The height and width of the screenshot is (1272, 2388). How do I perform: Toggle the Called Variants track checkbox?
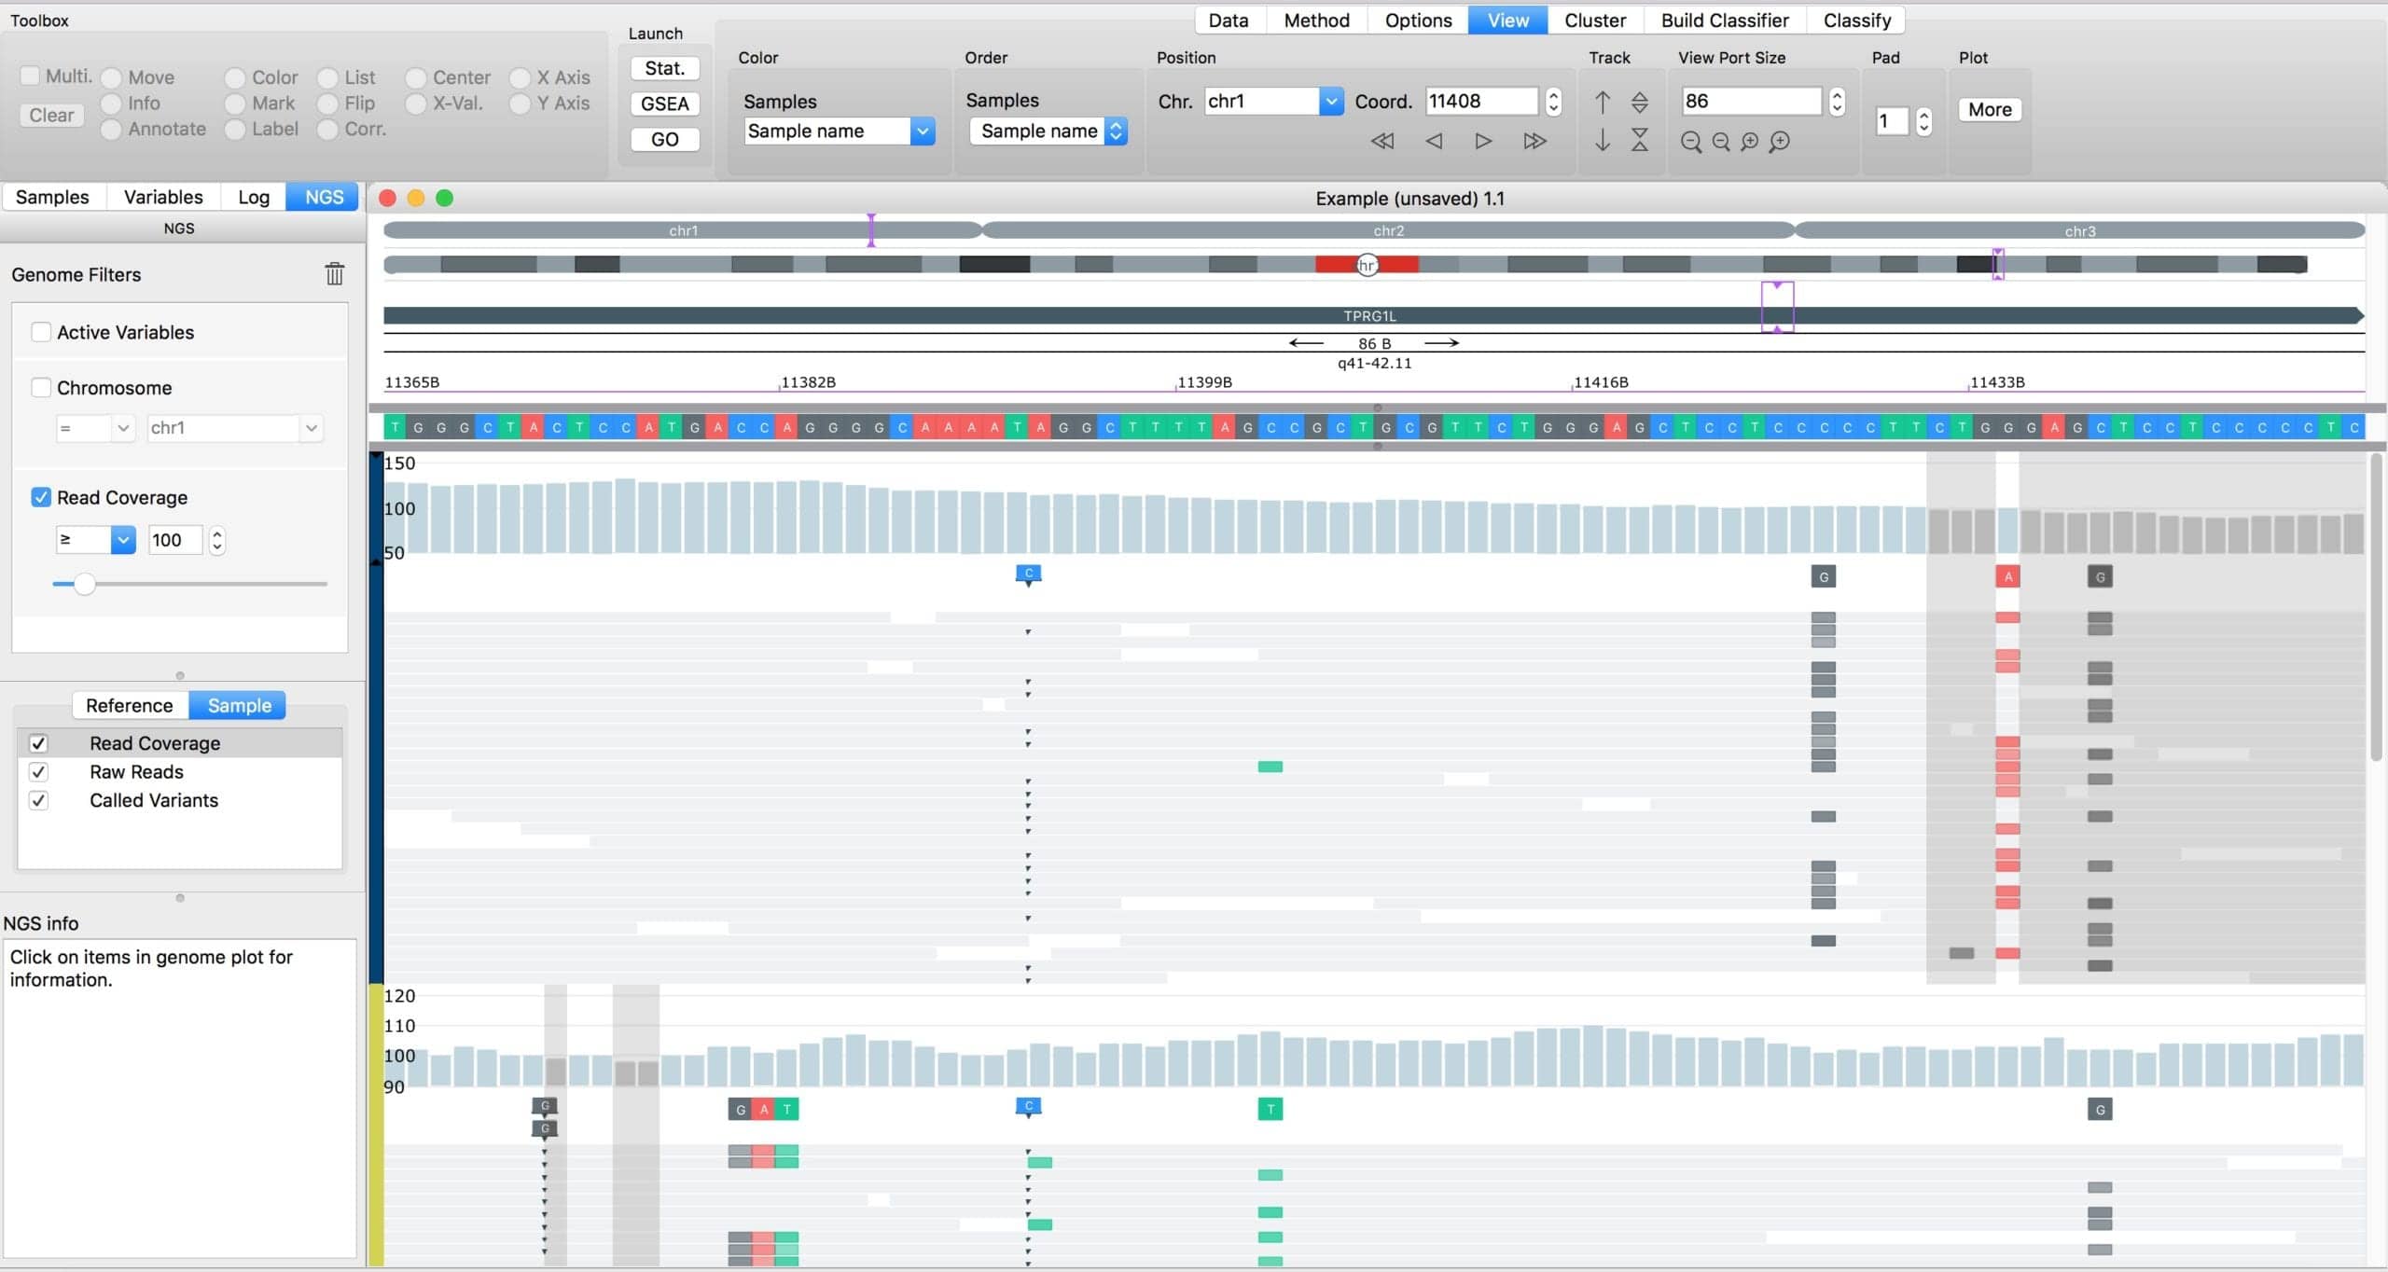[x=38, y=800]
